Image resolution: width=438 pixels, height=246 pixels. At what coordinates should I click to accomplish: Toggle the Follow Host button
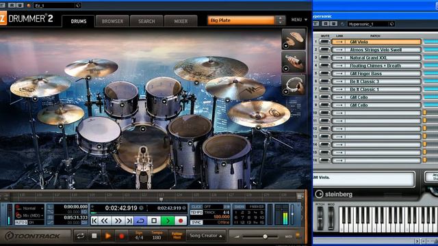[177, 236]
